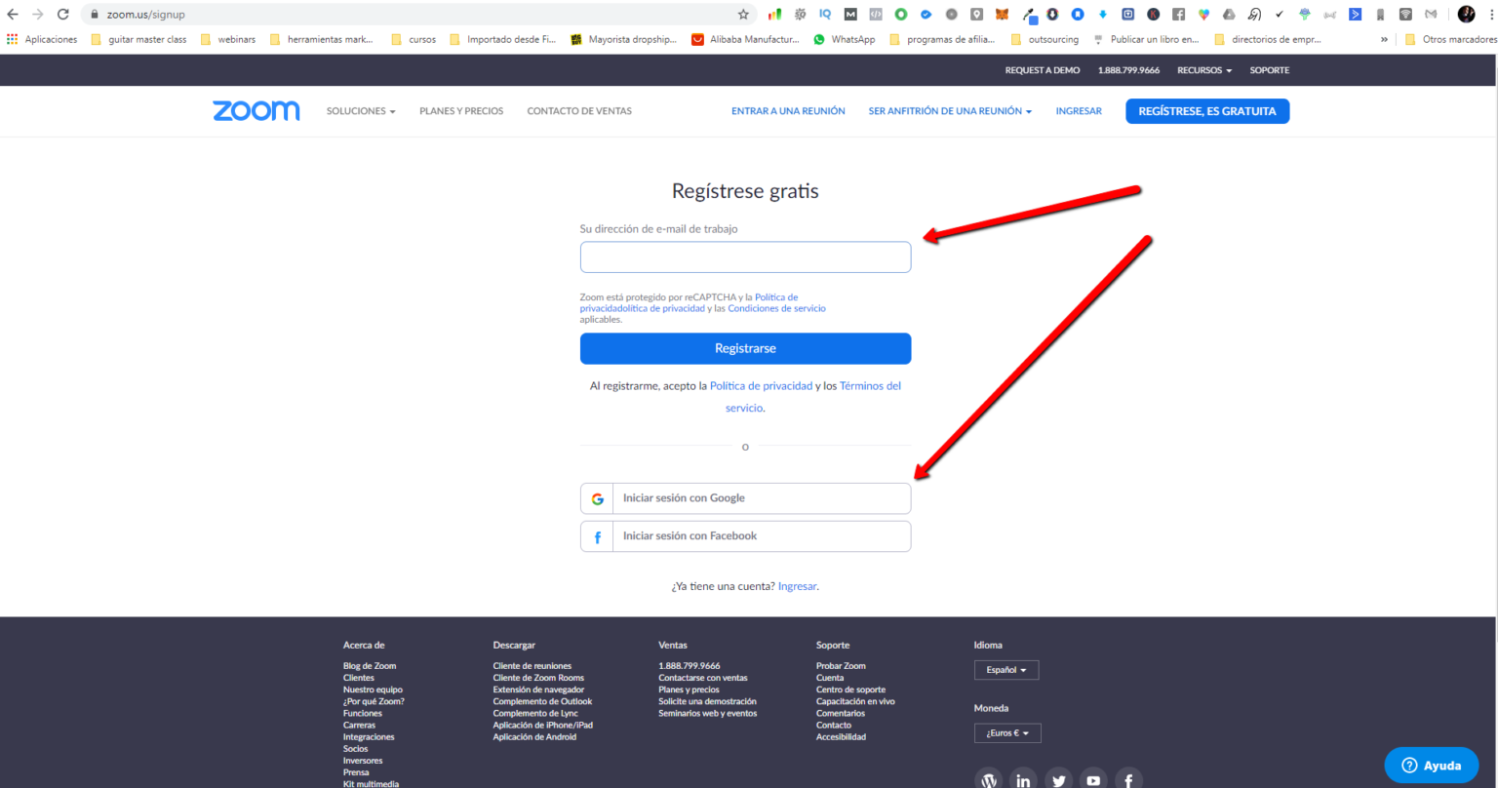Open Aplicaciones apps grid in bookmarks bar
This screenshot has height=788, width=1498.
[x=42, y=40]
